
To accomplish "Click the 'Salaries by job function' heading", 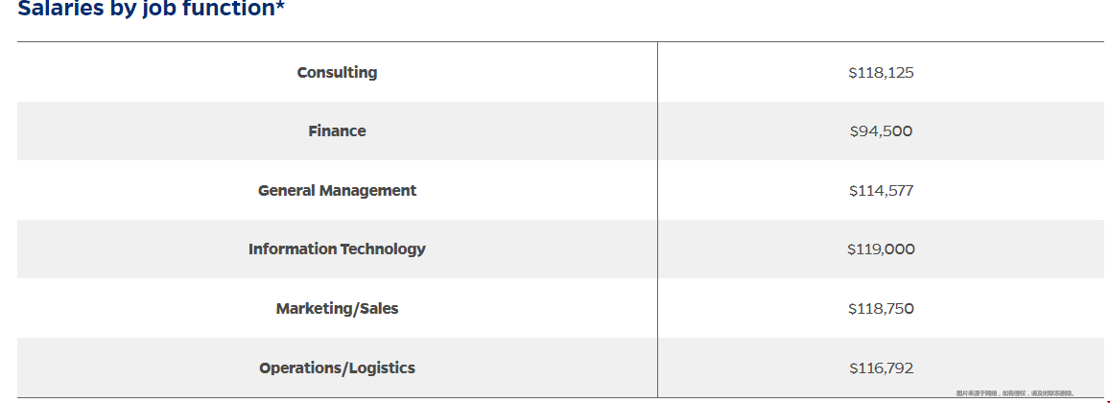I will coord(151,9).
